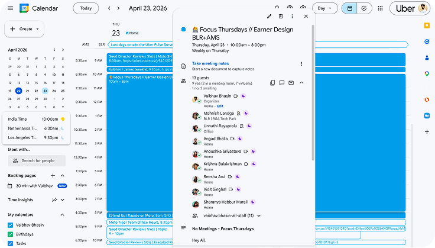This screenshot has width=435, height=248.
Task: Click the Today button
Action: tap(86, 8)
